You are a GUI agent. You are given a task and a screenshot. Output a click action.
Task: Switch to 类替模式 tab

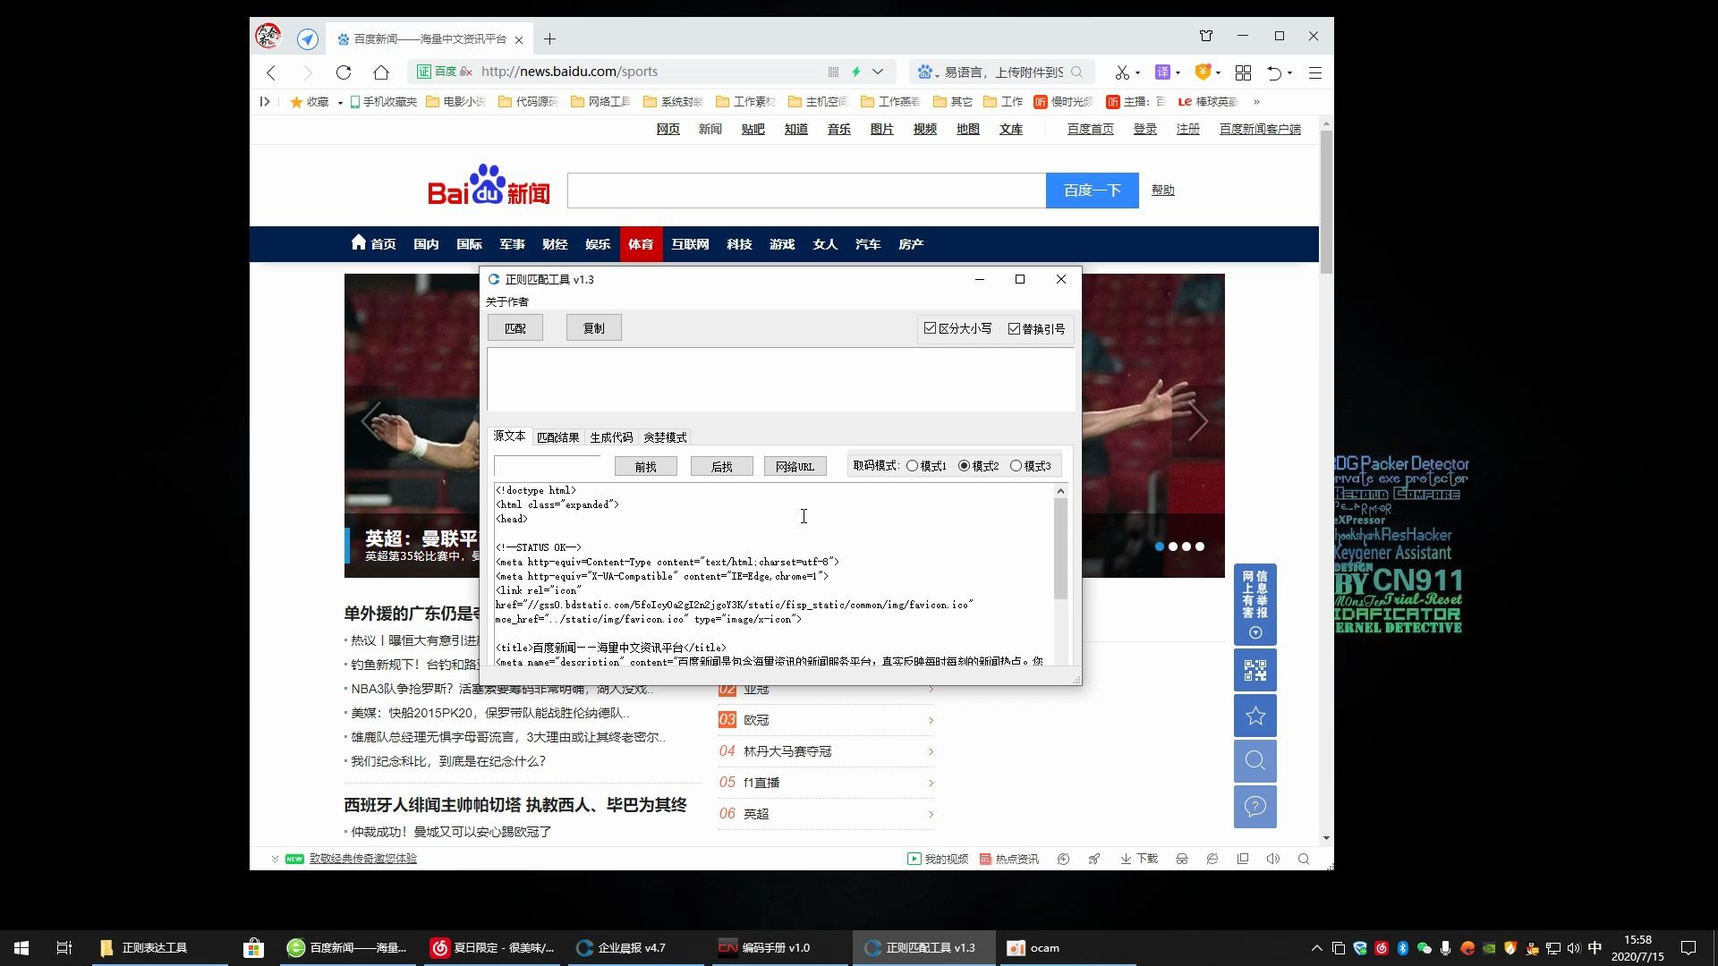coord(664,436)
